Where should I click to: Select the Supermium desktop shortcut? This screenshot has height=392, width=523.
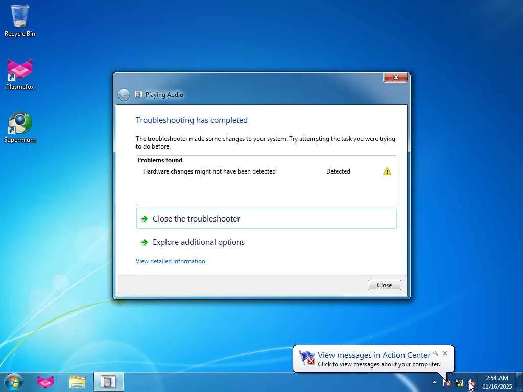tap(20, 127)
